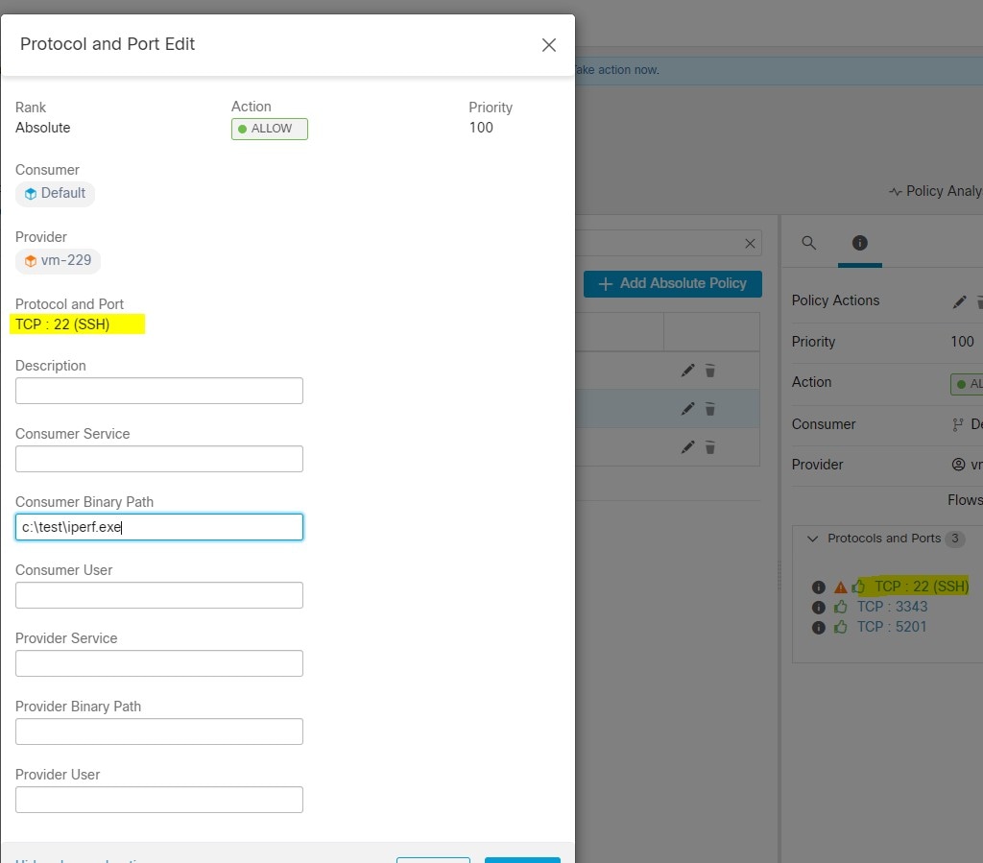
Task: Click the warning triangle on TCP : 22 (SSH)
Action: pyautogui.click(x=840, y=586)
